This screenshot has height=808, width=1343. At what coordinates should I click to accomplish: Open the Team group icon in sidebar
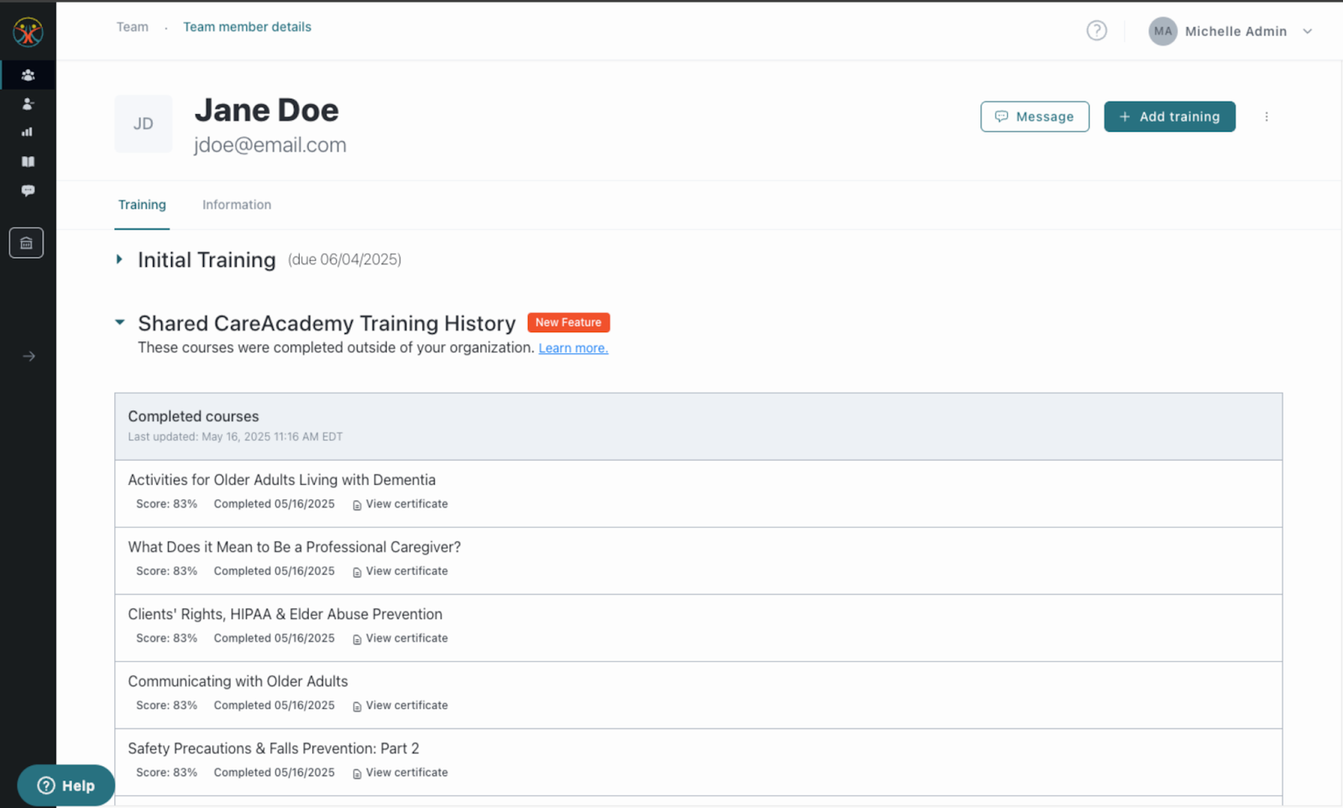(28, 76)
